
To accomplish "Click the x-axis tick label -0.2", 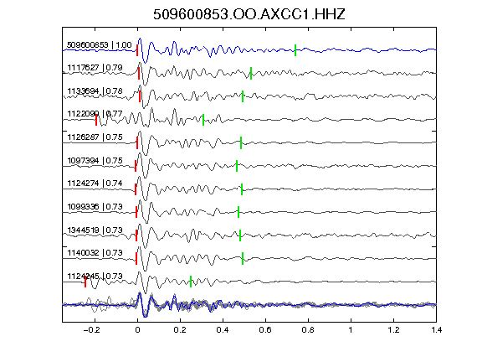I will [91, 330].
